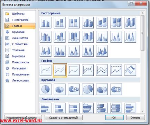Screen dimensions: 150x125
Task: Open the Пузырьковая category
Action: [20, 74]
